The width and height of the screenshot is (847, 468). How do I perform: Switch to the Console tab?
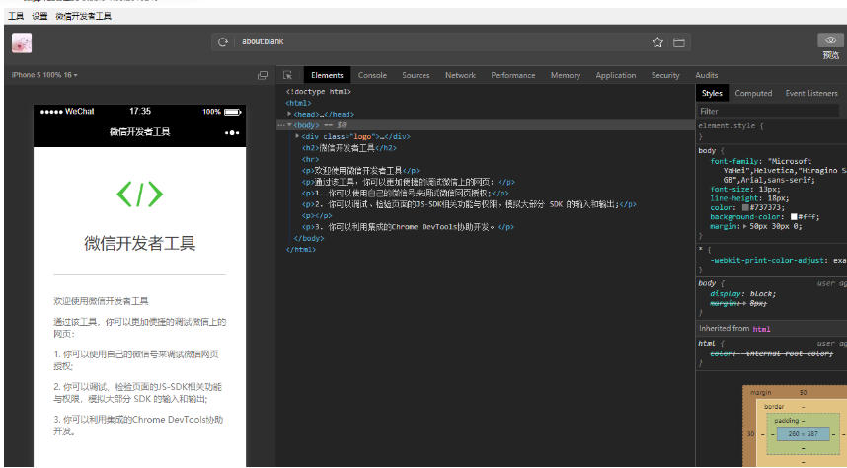[372, 75]
